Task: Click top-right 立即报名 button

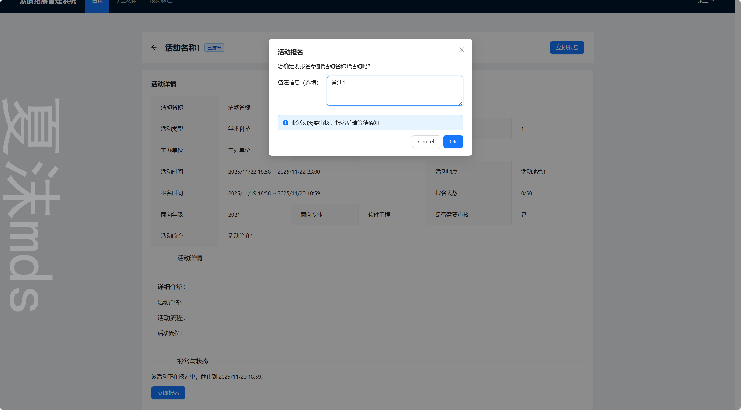Action: tap(567, 47)
